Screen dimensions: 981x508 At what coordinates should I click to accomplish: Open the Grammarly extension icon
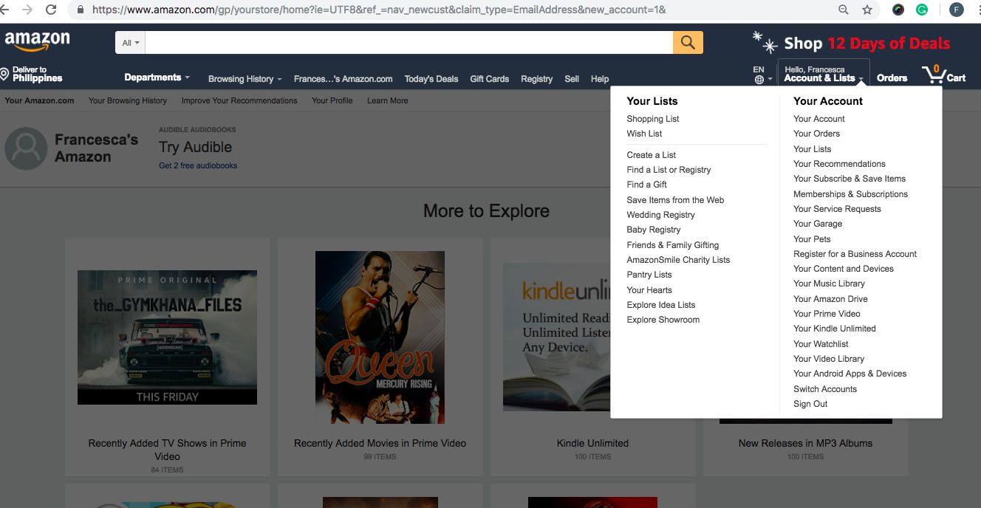point(922,10)
